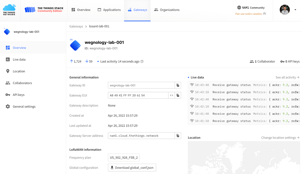
Task: Copy the Gateway ID to clipboard
Action: click(x=178, y=85)
